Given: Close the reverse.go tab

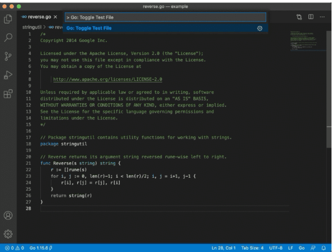Looking at the screenshot, I should (55, 17).
